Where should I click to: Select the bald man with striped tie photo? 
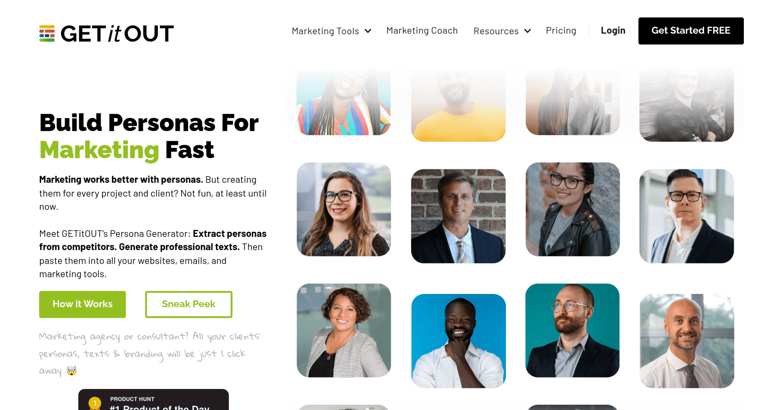(686, 341)
